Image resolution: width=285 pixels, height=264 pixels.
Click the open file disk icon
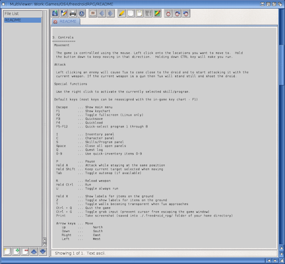click(x=55, y=13)
